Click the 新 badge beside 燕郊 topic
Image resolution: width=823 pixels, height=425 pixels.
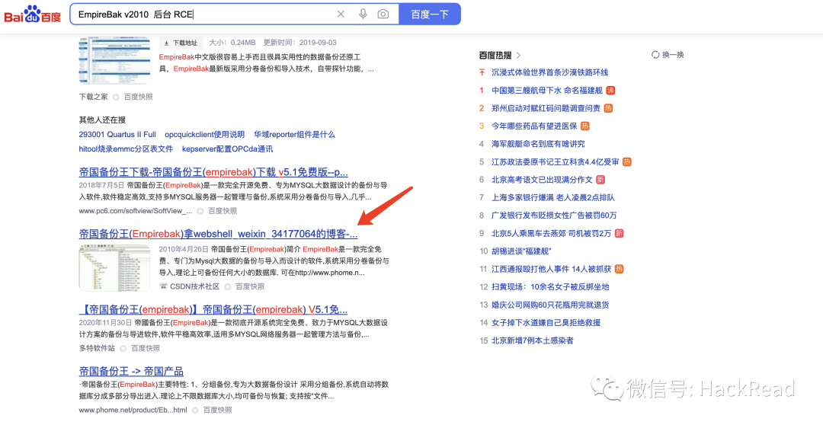620,233
